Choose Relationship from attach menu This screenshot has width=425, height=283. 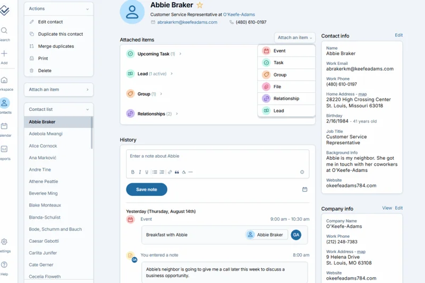[x=286, y=99]
